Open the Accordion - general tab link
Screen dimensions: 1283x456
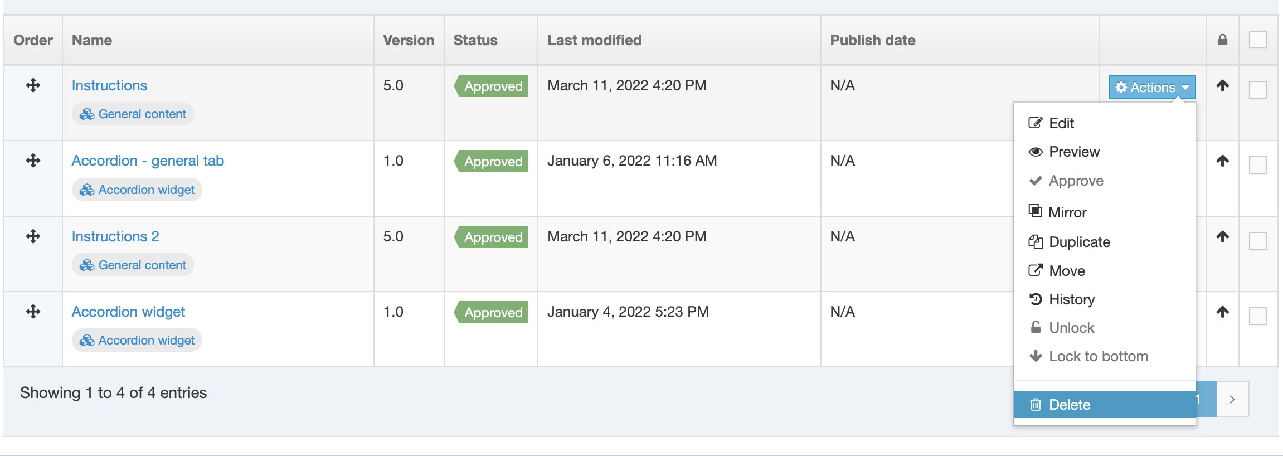[148, 161]
